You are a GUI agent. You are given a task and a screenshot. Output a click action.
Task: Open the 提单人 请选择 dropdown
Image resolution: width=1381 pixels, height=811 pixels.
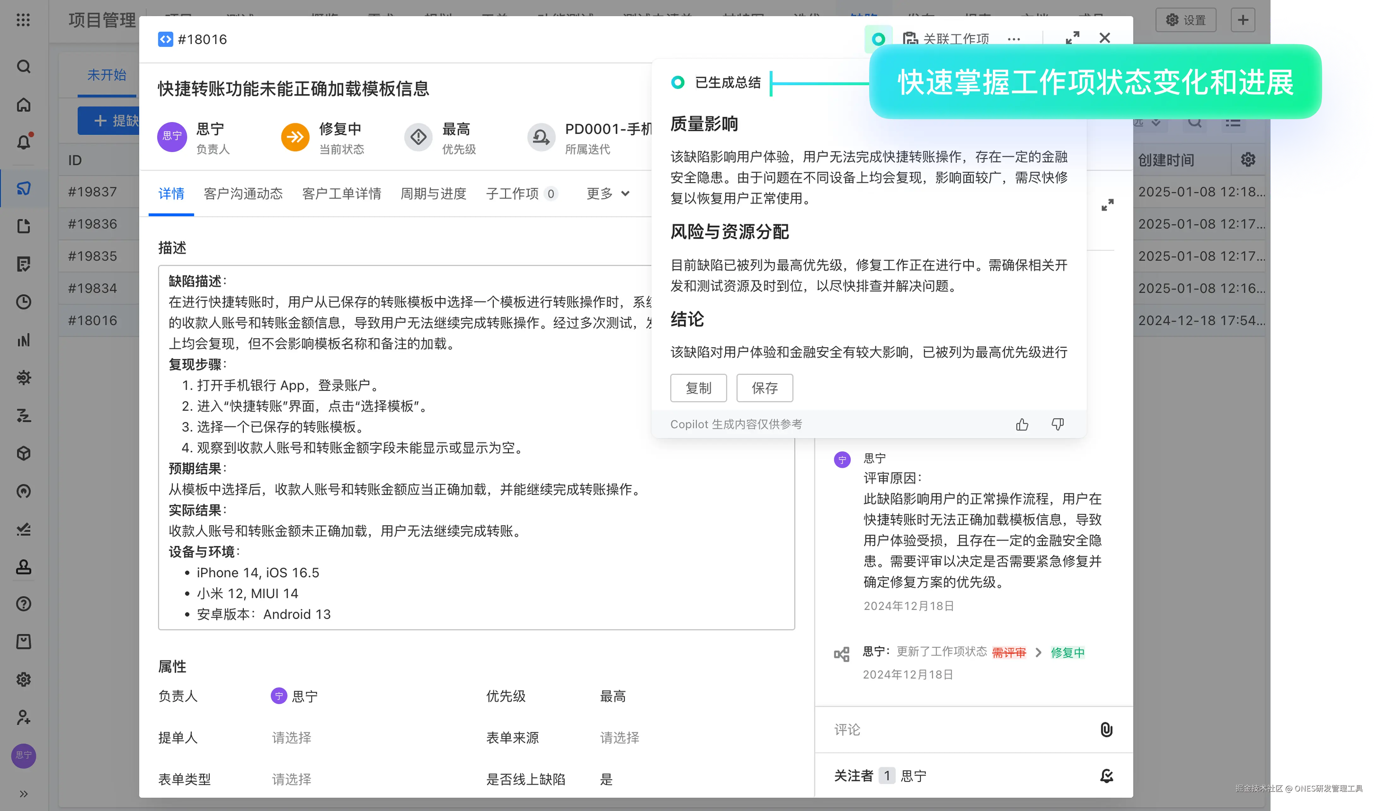click(x=292, y=738)
